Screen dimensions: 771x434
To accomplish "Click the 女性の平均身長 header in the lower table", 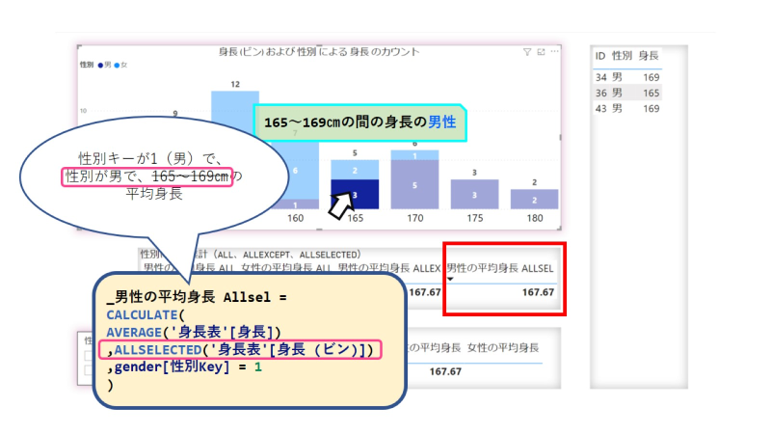I will [x=503, y=348].
